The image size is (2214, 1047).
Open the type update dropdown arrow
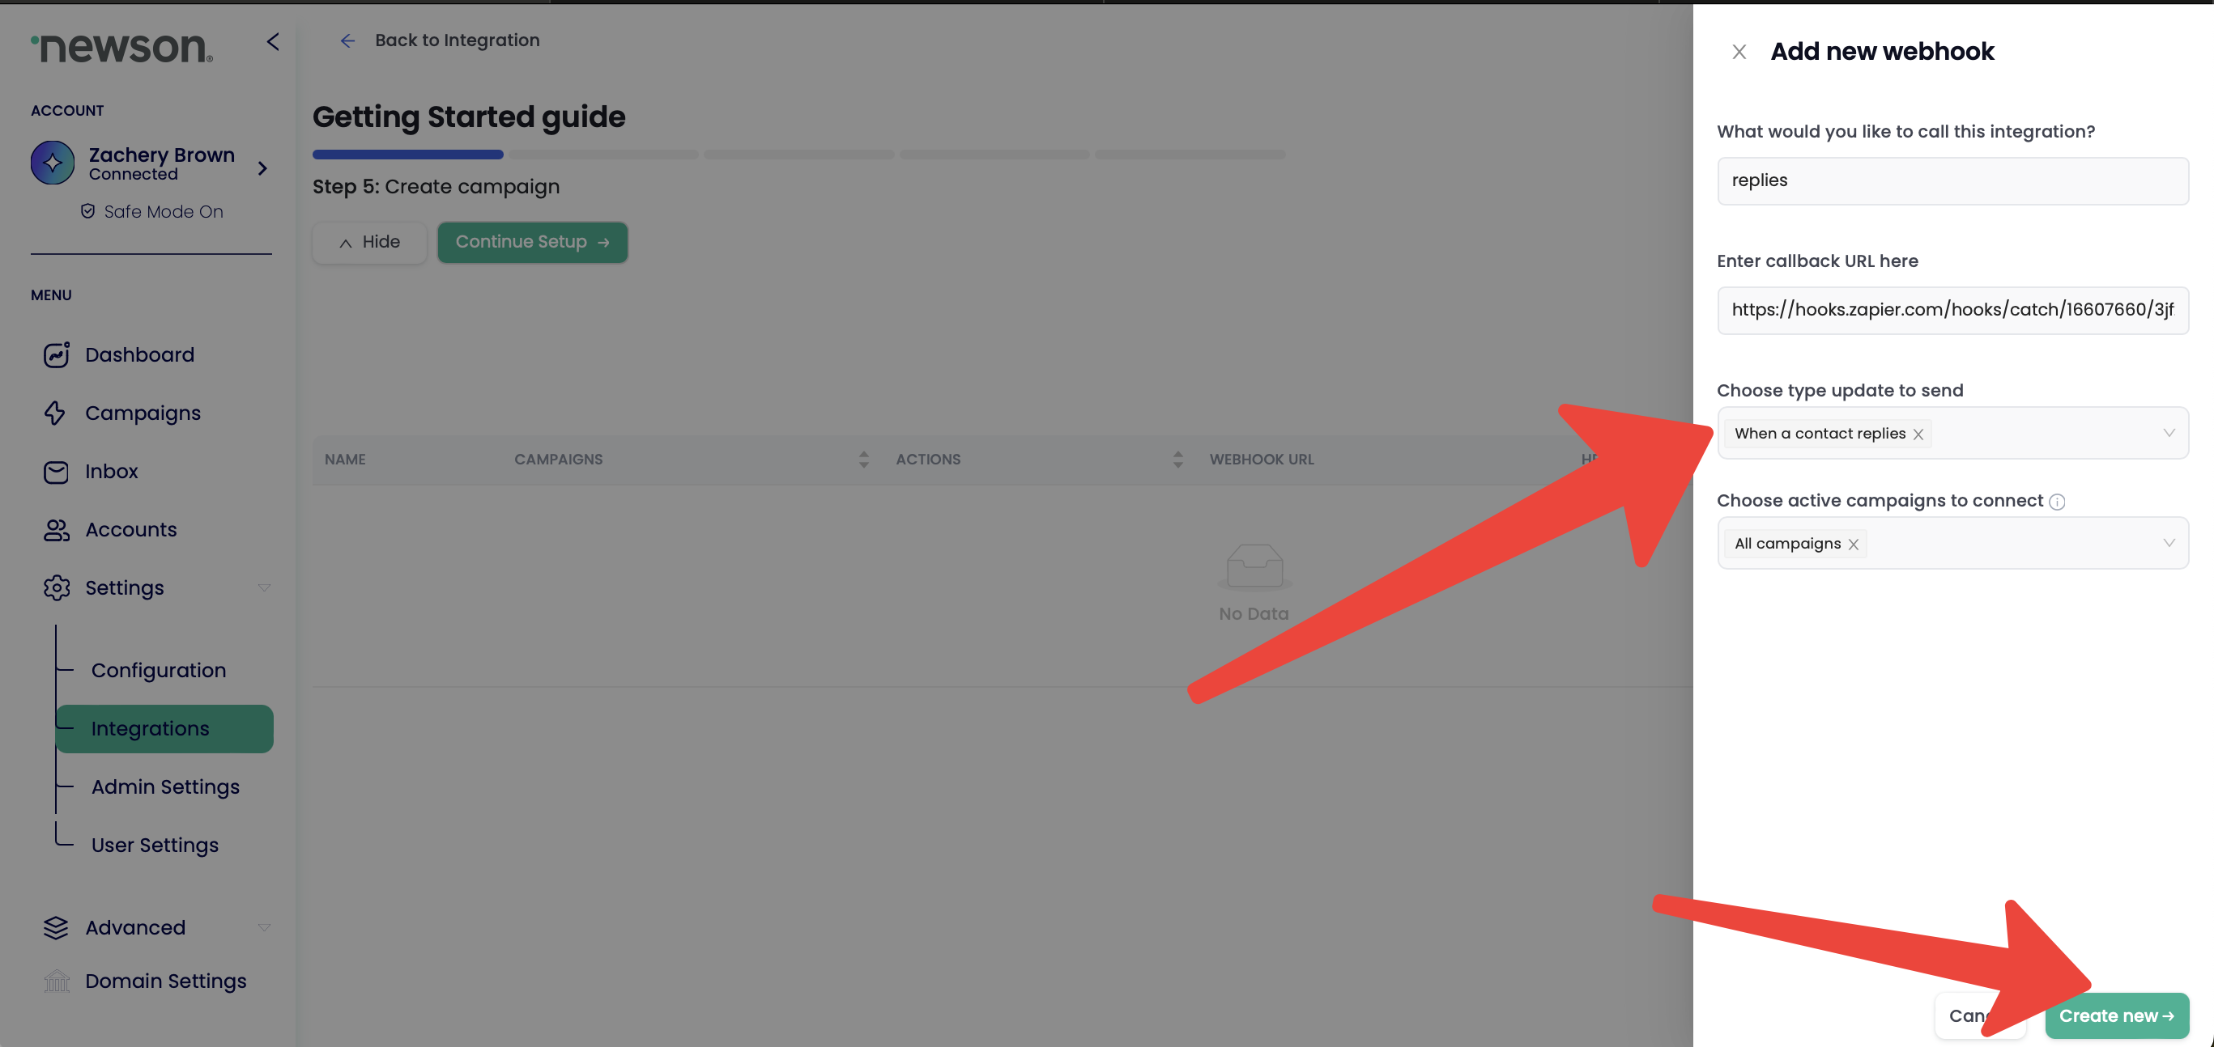2168,433
